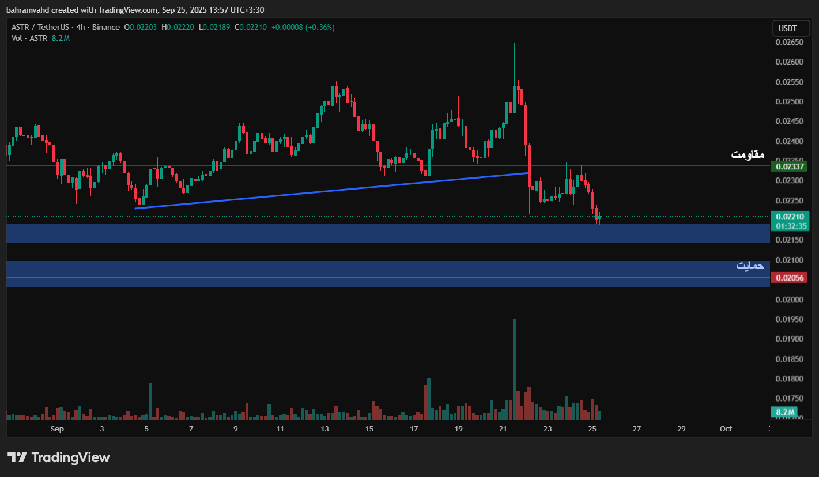Image resolution: width=819 pixels, height=477 pixels.
Task: Click the مقاومت resistance text label
Action: (748, 154)
